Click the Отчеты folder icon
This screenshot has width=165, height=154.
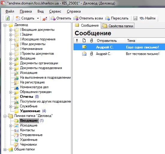(x=16, y=97)
